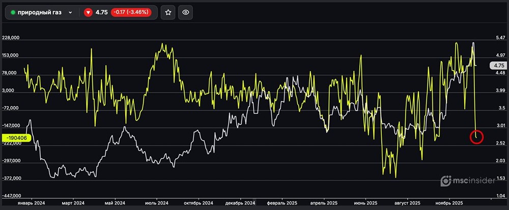Click the -372,000 left axis value
The height and width of the screenshot is (210, 509).
pyautogui.click(x=11, y=178)
